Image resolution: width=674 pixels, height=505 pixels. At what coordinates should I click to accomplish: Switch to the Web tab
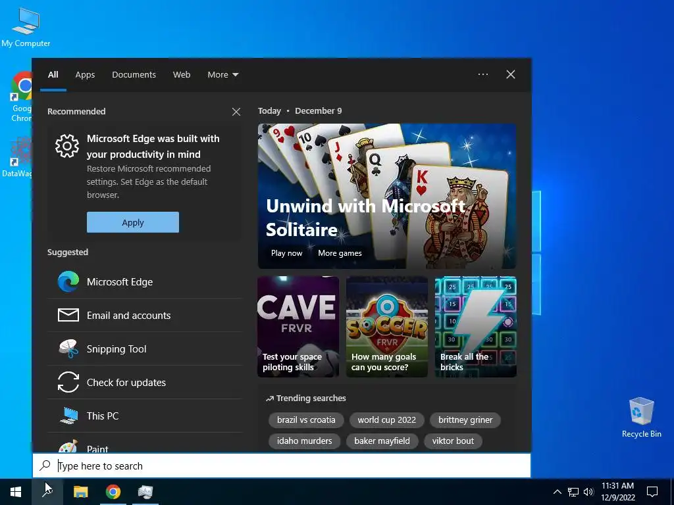[x=182, y=75]
